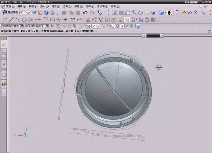Open the selection scope dropdown

47,26
